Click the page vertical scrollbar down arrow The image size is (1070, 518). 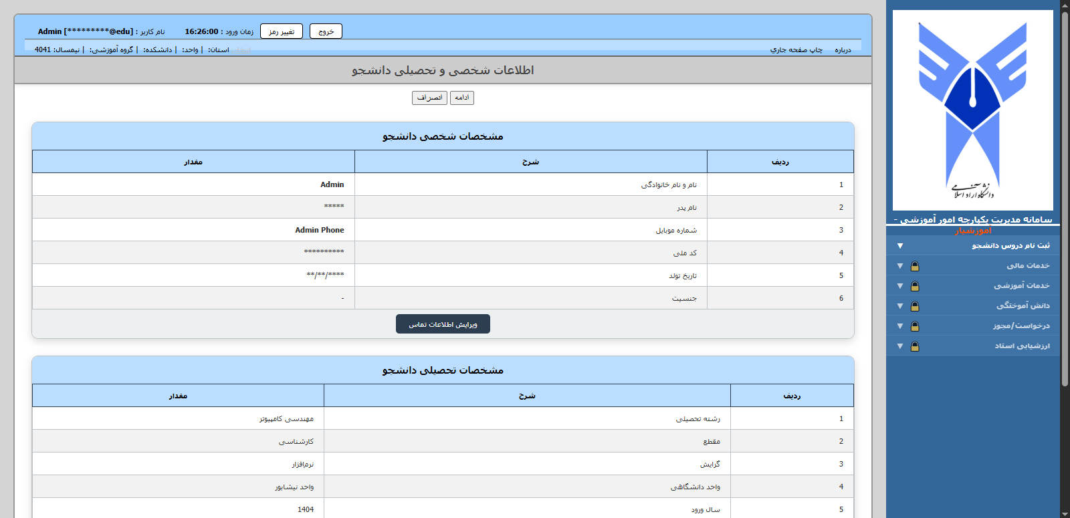tap(1065, 513)
